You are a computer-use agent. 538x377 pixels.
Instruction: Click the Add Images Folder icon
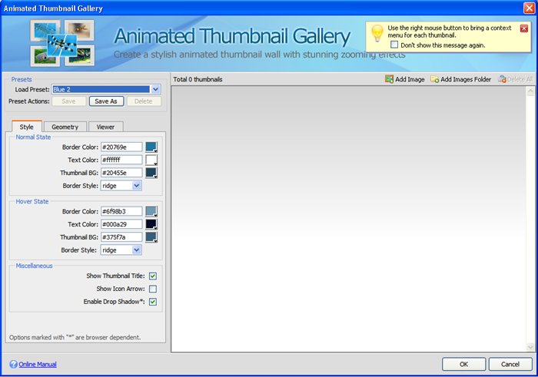[x=434, y=79]
